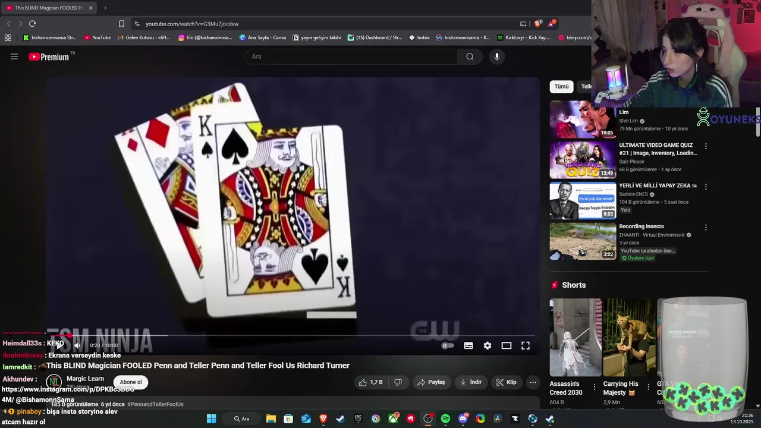Screen dimensions: 761x428
Task: Reload the page with the refresh icon
Action: click(x=32, y=24)
